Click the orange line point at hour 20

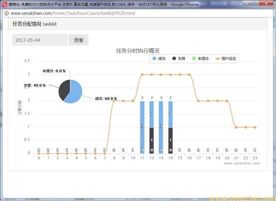[x=227, y=101]
